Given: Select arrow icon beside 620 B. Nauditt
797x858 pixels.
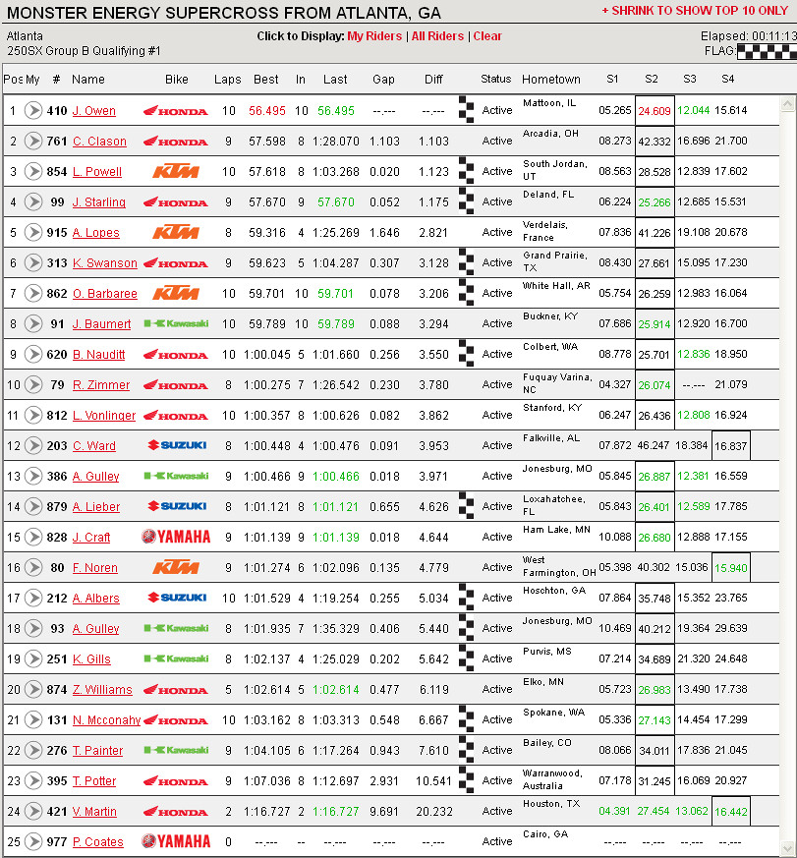Looking at the screenshot, I should (x=33, y=354).
